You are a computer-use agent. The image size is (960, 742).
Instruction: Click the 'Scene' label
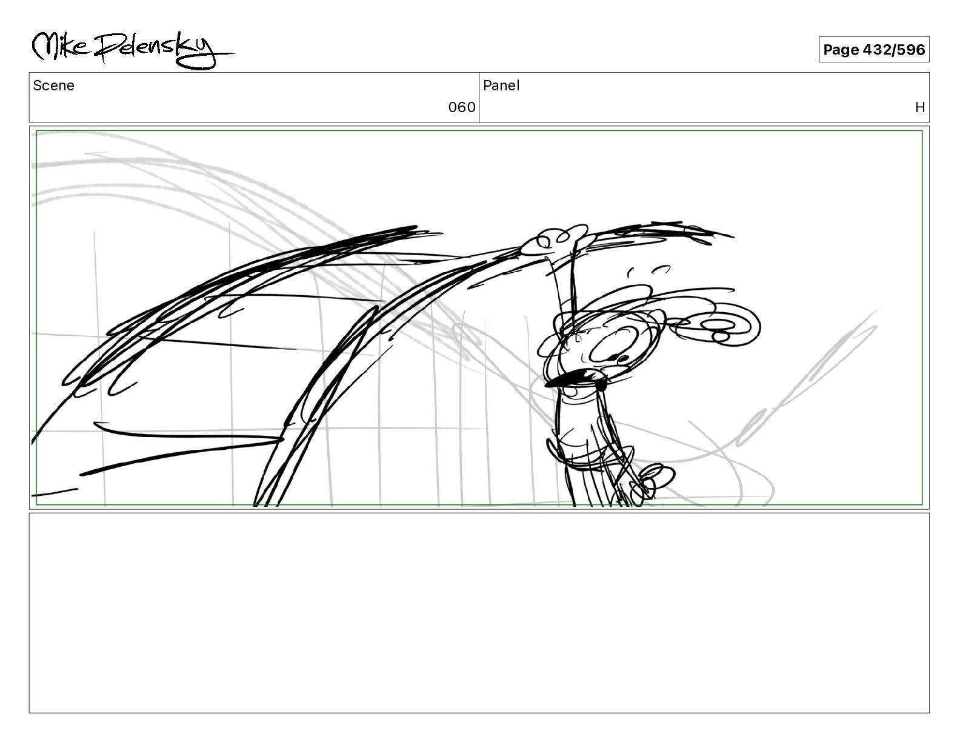click(x=54, y=85)
